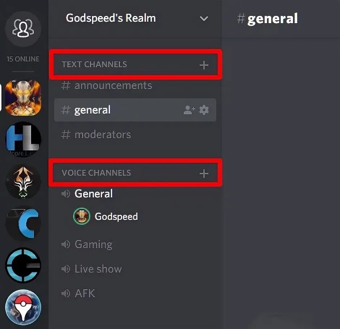Select the flaming armored character server icon

pos(23,98)
